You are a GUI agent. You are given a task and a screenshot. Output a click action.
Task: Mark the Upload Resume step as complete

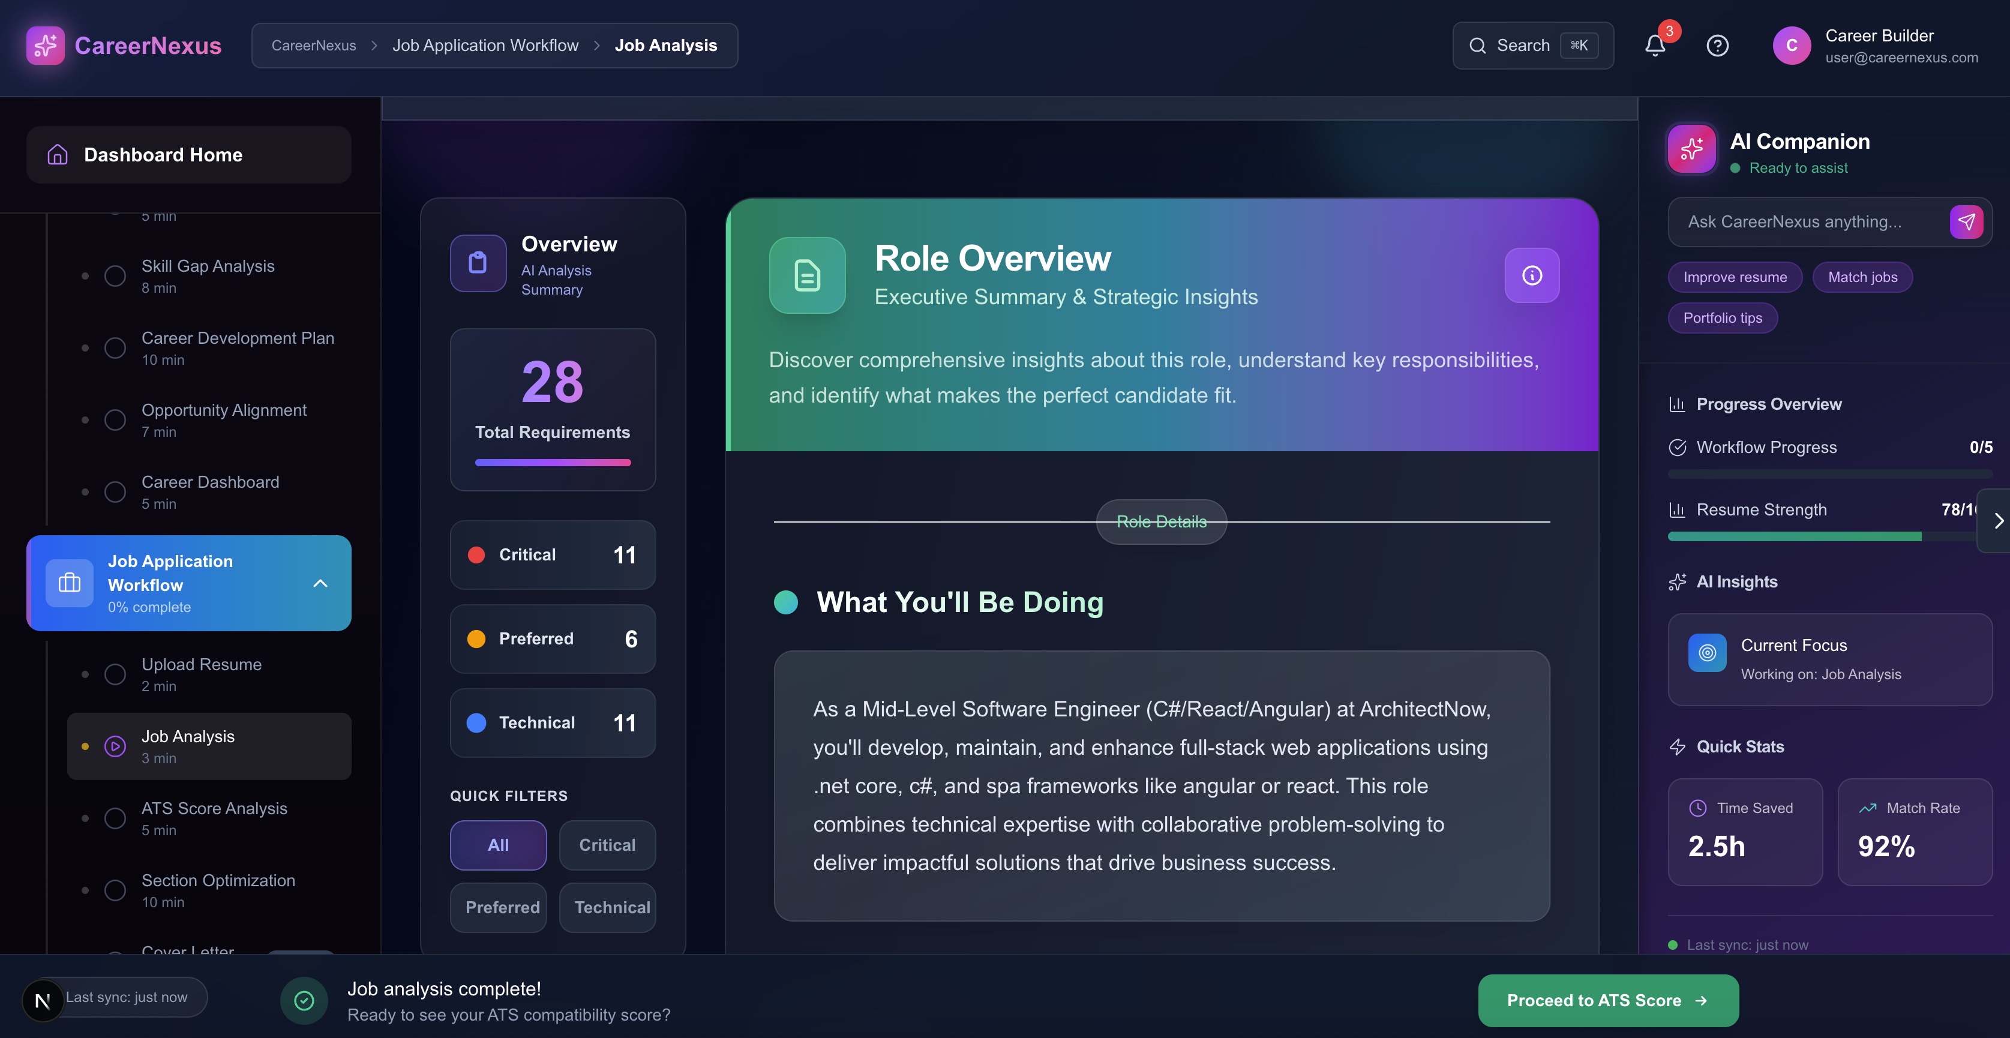point(115,674)
